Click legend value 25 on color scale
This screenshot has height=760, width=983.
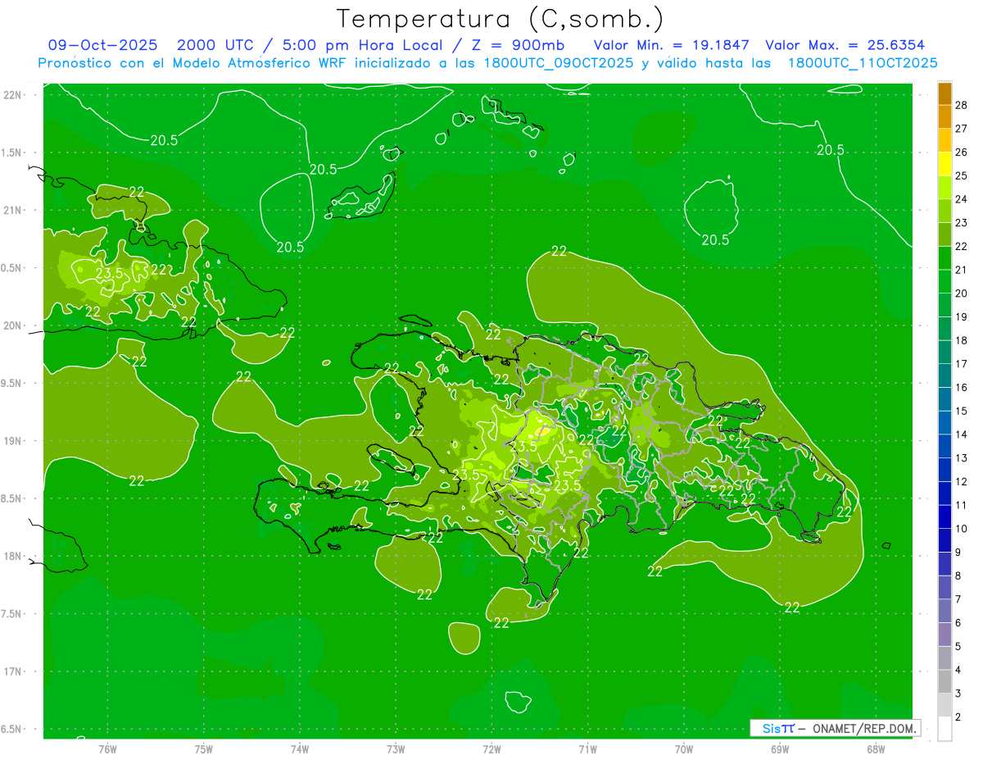(x=961, y=175)
